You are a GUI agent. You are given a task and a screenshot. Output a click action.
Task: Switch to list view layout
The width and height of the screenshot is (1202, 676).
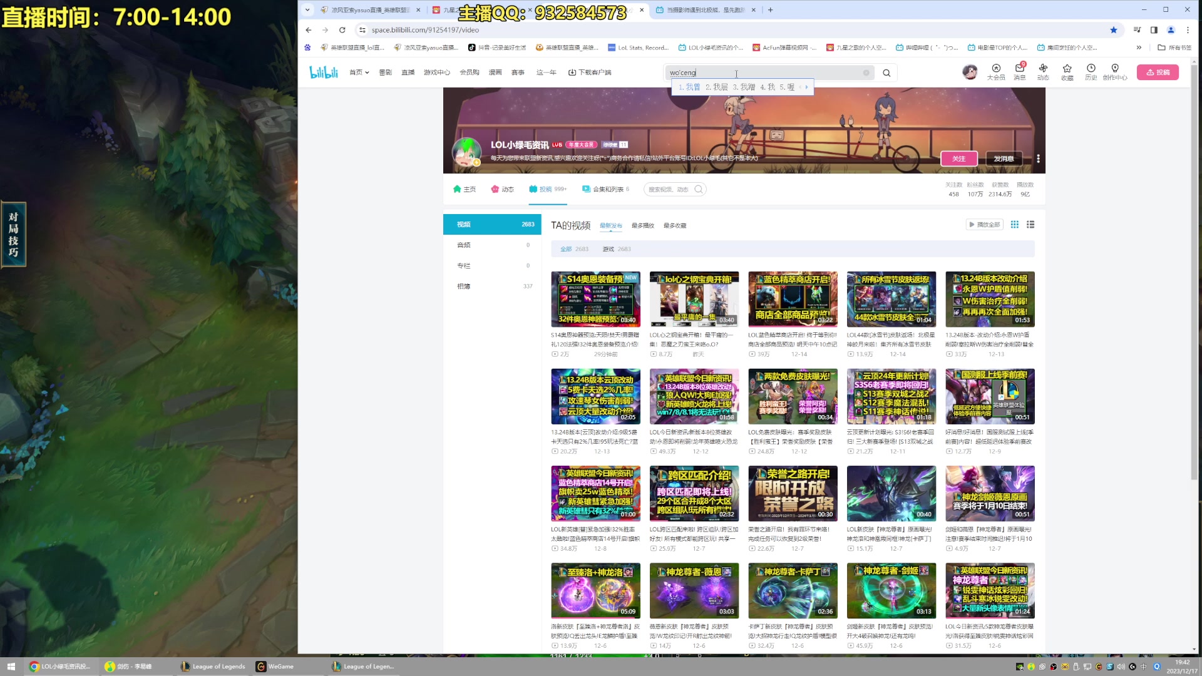click(1030, 225)
